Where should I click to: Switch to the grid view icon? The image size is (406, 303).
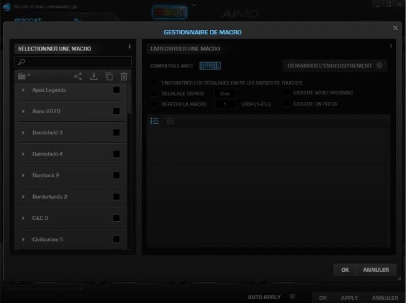coord(171,121)
